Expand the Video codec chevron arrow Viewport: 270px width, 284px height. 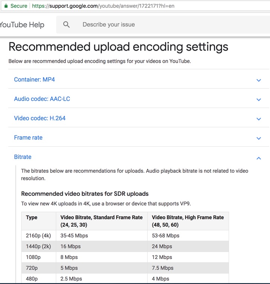[258, 119]
